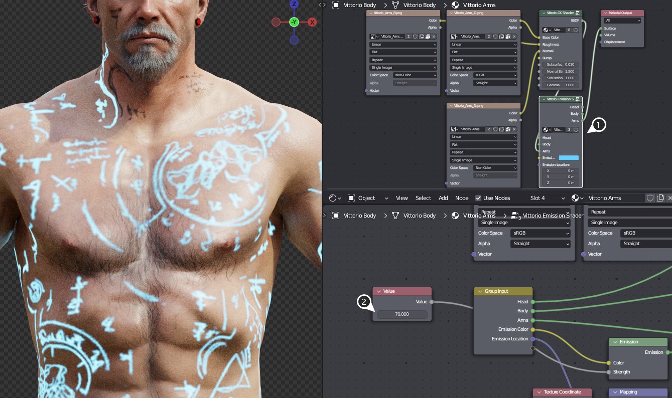This screenshot has width=672, height=398.
Task: Click new image icon in Vittorio_Arms_R.png node
Action: tap(422, 37)
